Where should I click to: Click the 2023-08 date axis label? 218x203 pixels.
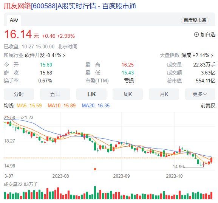[60, 176]
